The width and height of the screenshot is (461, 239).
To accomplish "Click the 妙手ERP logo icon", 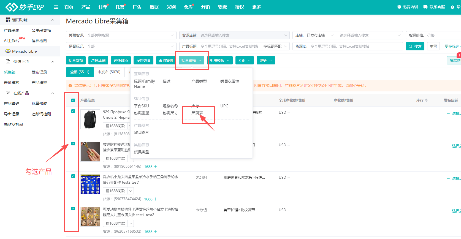I will [12, 7].
